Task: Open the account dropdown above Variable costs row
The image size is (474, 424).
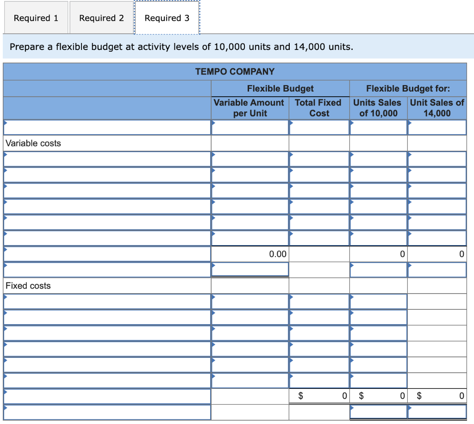Action: (x=106, y=127)
